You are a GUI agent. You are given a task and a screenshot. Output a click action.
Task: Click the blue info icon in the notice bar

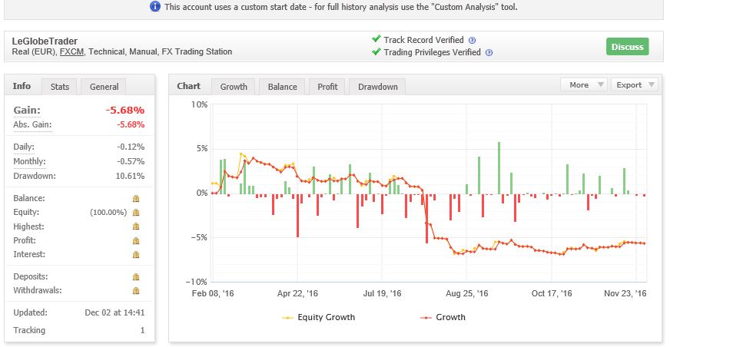coord(154,7)
